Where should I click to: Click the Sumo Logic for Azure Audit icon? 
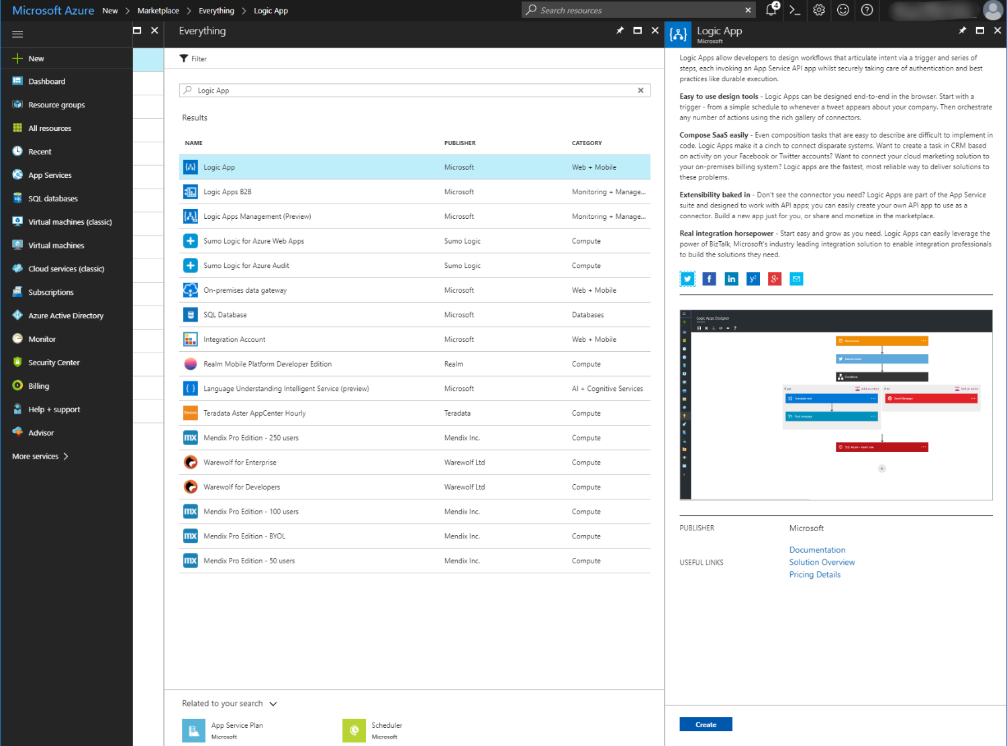[x=191, y=265]
